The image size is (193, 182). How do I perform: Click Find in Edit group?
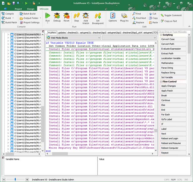137,14
